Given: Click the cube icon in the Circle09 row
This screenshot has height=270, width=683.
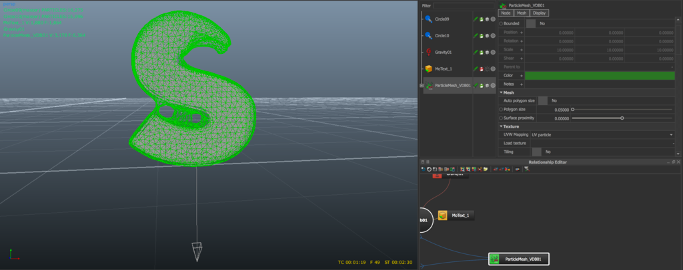Looking at the screenshot, I should click(x=487, y=19).
